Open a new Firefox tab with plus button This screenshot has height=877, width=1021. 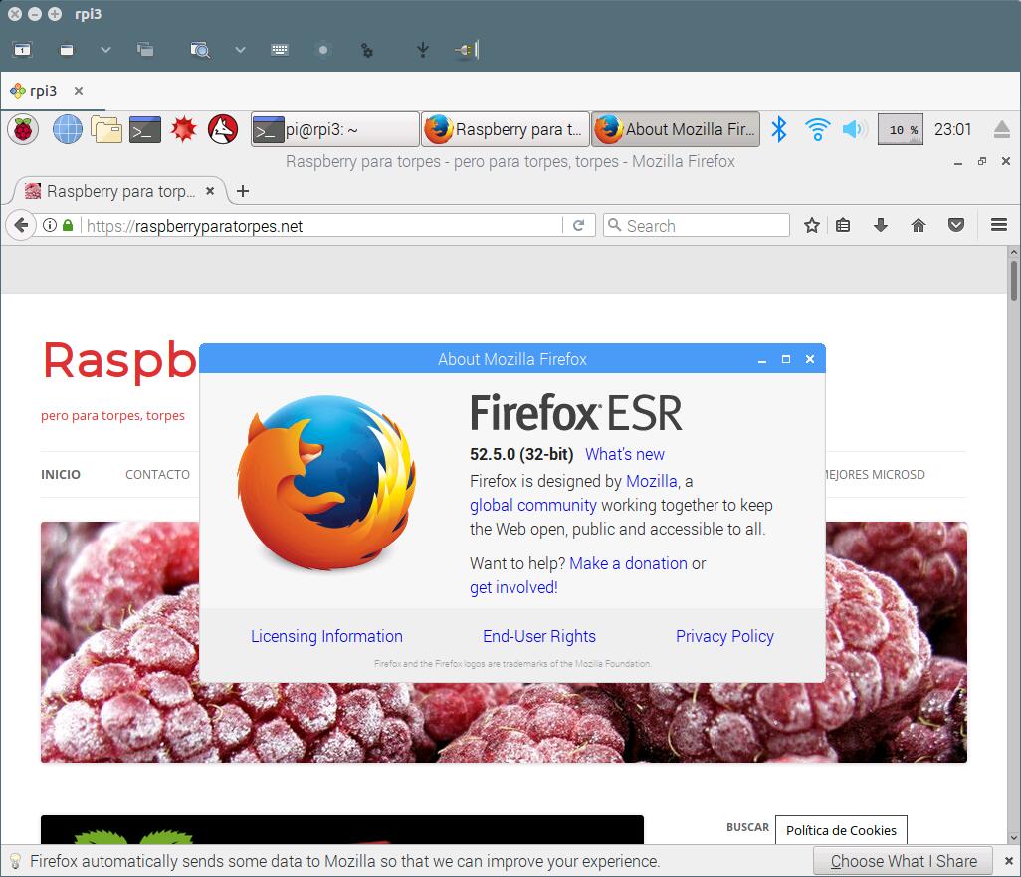coord(243,191)
